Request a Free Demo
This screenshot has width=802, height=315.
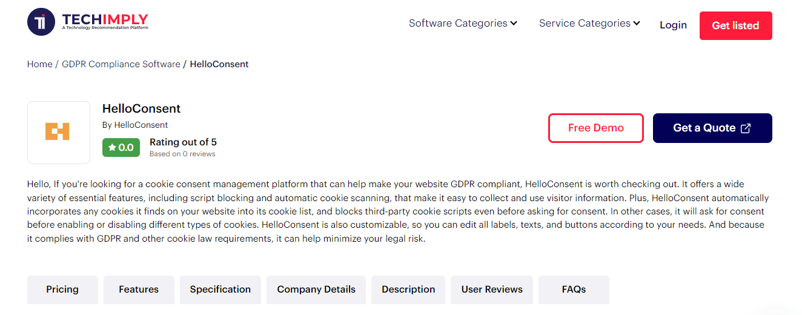pos(595,128)
